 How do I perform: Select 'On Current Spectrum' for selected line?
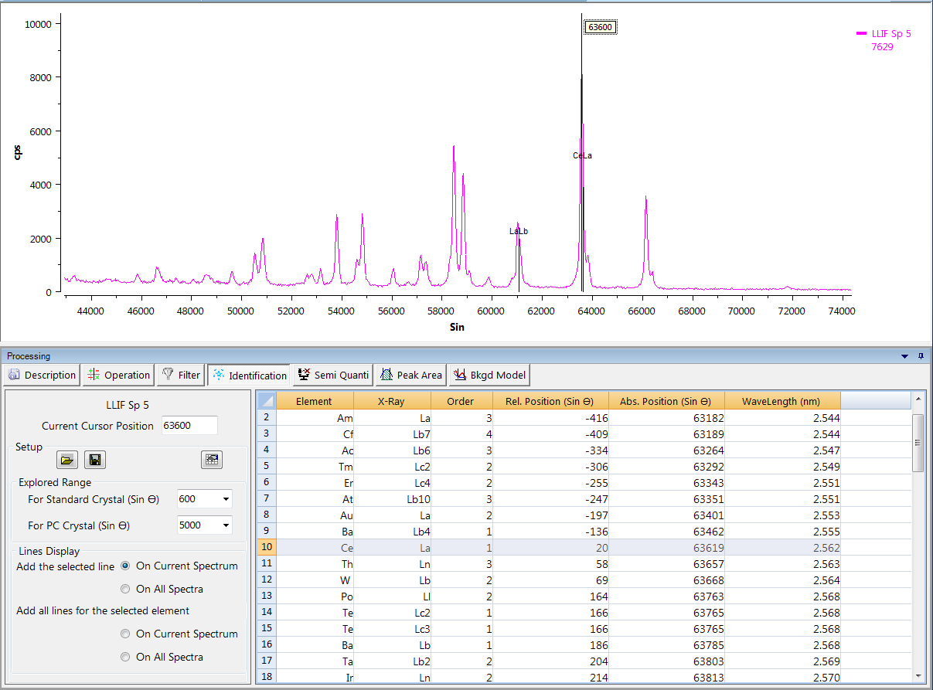(125, 566)
